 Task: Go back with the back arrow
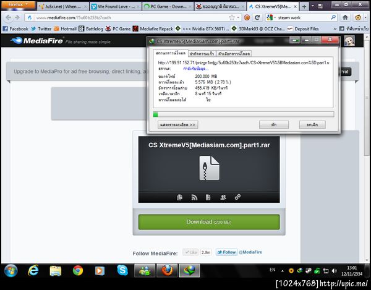point(8,17)
